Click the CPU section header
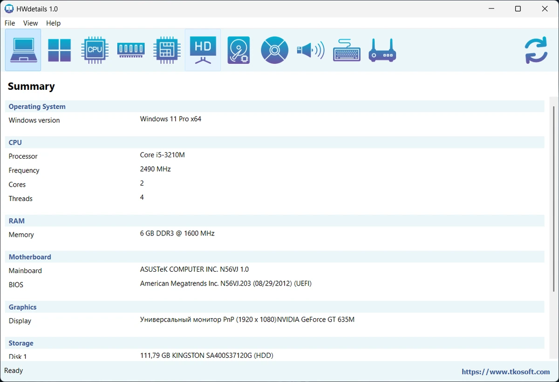 coord(275,142)
